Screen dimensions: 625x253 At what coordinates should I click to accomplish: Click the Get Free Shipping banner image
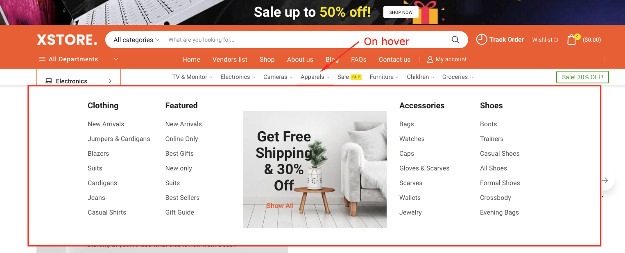pyautogui.click(x=315, y=170)
